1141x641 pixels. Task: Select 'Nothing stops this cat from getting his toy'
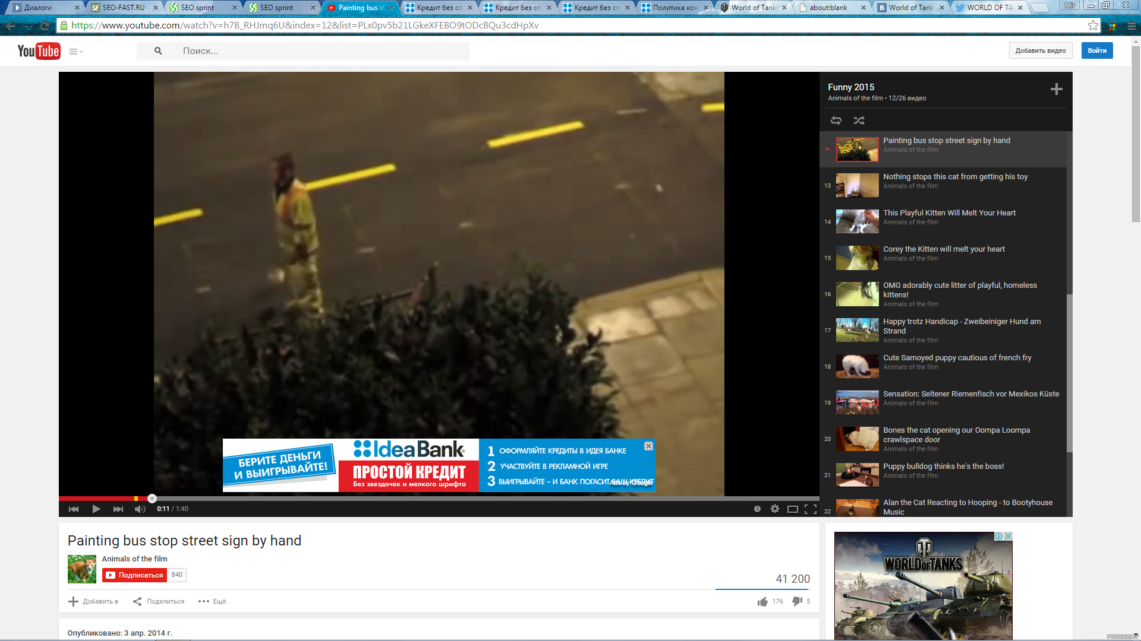point(956,177)
